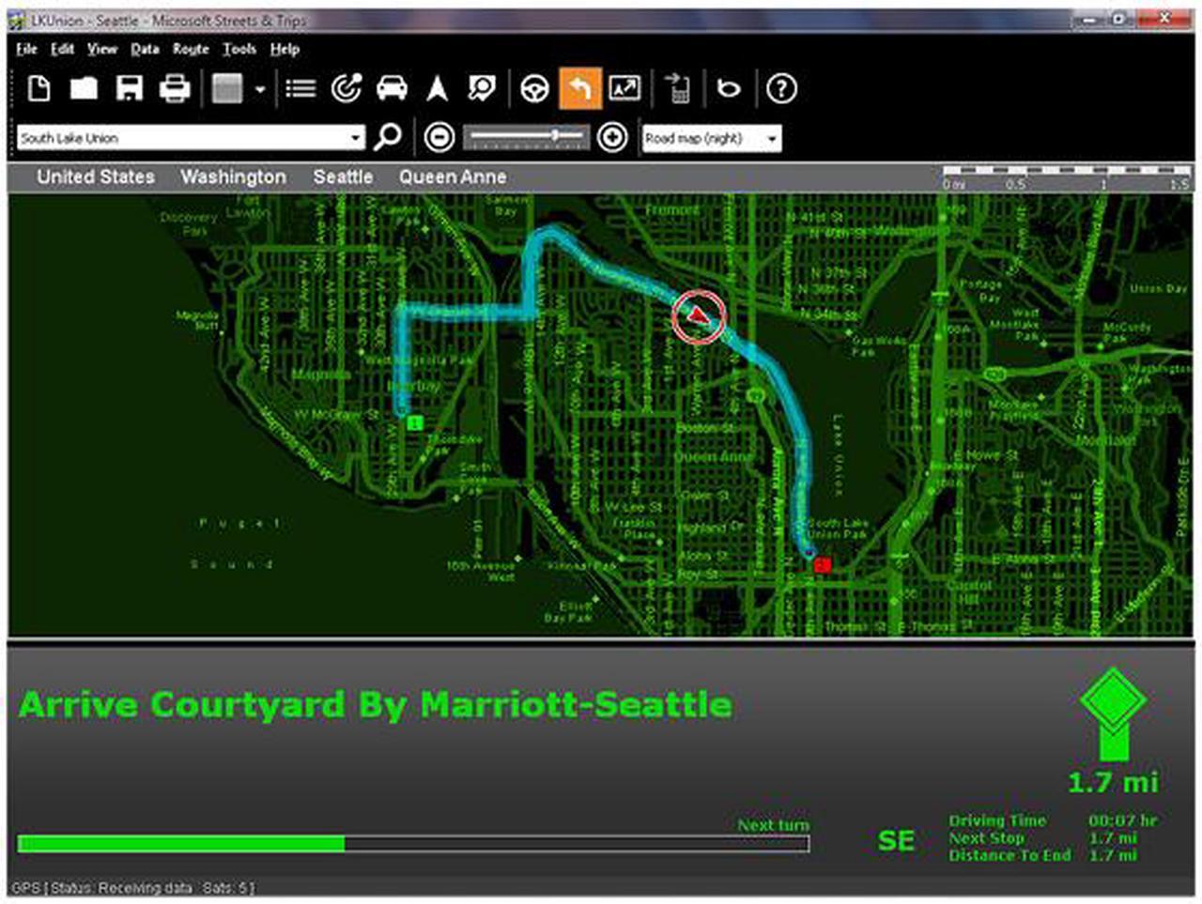Click the Distance To End label
The width and height of the screenshot is (1202, 904).
(x=1009, y=855)
